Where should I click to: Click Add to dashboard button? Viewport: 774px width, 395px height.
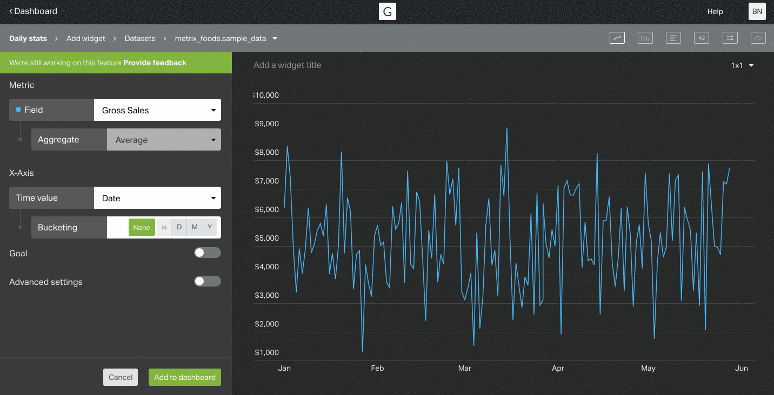click(x=185, y=377)
